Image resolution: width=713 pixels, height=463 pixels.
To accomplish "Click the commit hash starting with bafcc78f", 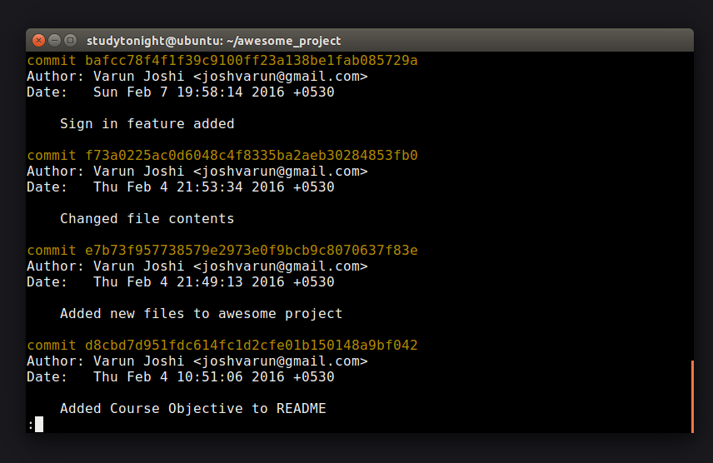I will pyautogui.click(x=252, y=61).
